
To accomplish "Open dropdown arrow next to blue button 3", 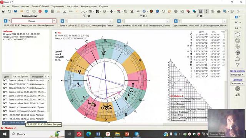I will coord(123,21).
